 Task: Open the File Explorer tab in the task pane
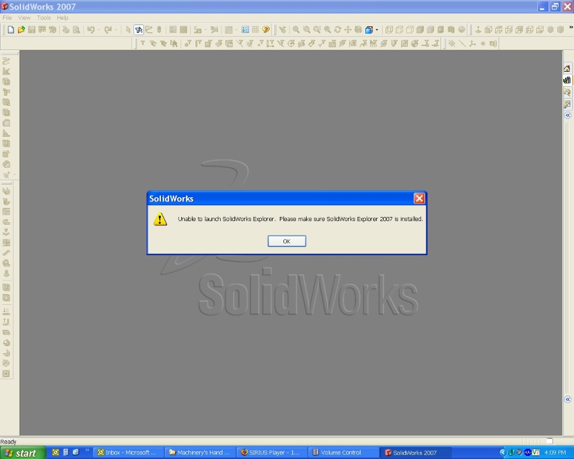pos(567,92)
